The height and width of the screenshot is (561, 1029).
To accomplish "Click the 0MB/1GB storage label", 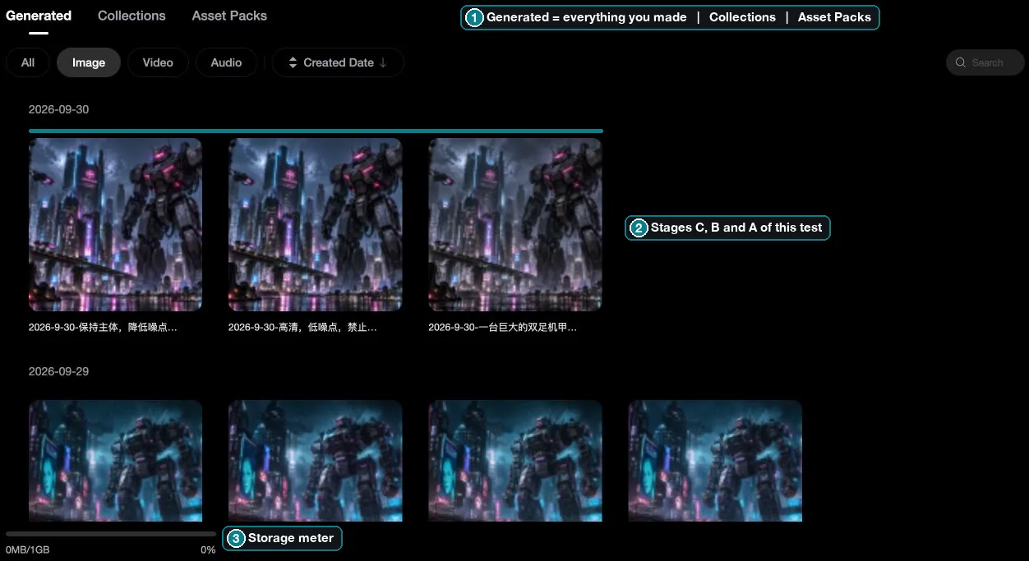I will (28, 550).
